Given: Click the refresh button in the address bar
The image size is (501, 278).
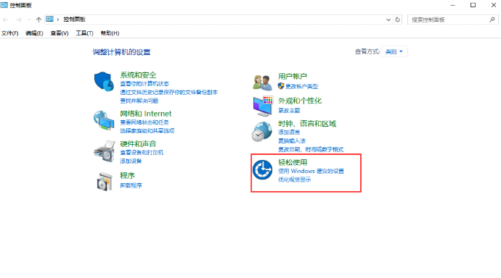Looking at the screenshot, I should tap(397, 20).
